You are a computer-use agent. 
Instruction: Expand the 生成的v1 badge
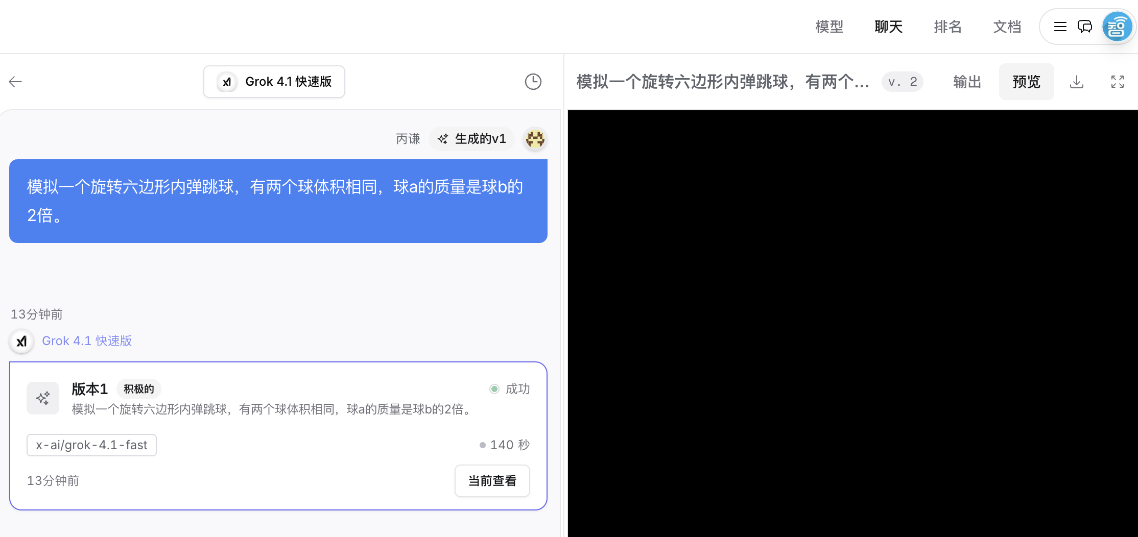[471, 138]
